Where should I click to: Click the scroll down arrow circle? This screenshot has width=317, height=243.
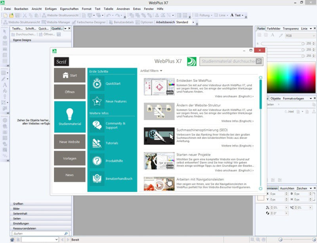261,188
